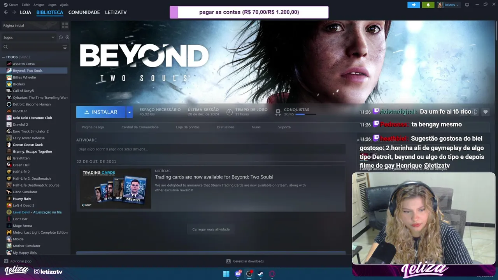Enter Big Picture mode via monitor icon
Screen dimensions: 498x280
point(467,5)
